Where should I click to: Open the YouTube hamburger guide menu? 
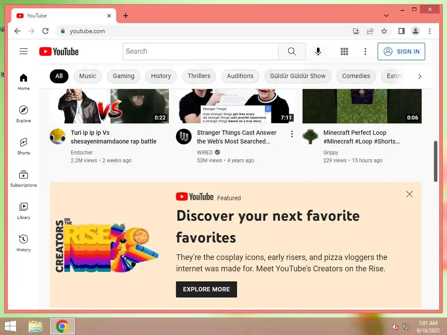[24, 51]
